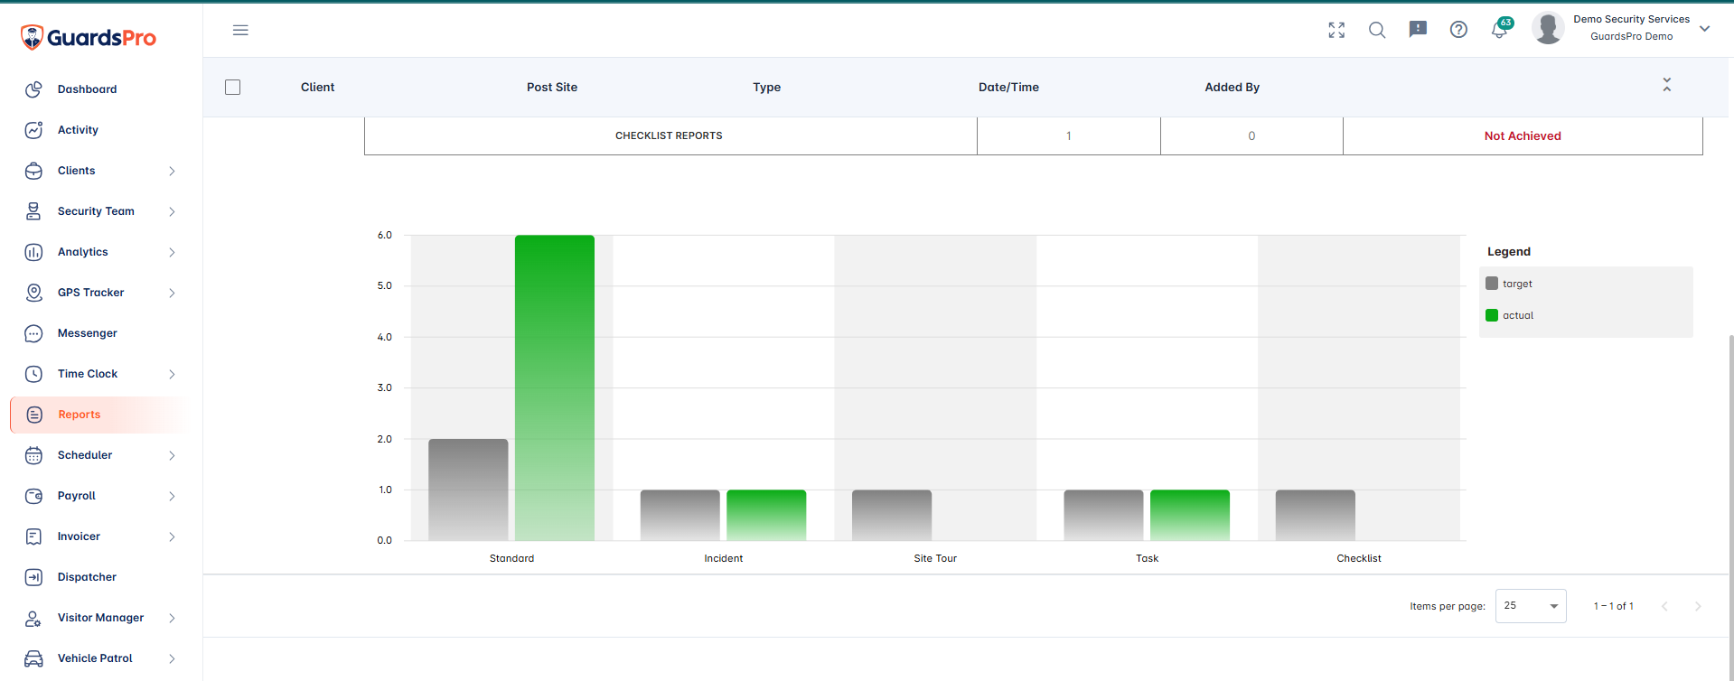Expand the Vehicle Patrol submenu chevron
The width and height of the screenshot is (1734, 681).
(172, 658)
